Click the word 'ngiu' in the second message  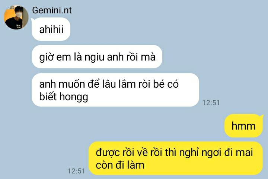pos(94,57)
